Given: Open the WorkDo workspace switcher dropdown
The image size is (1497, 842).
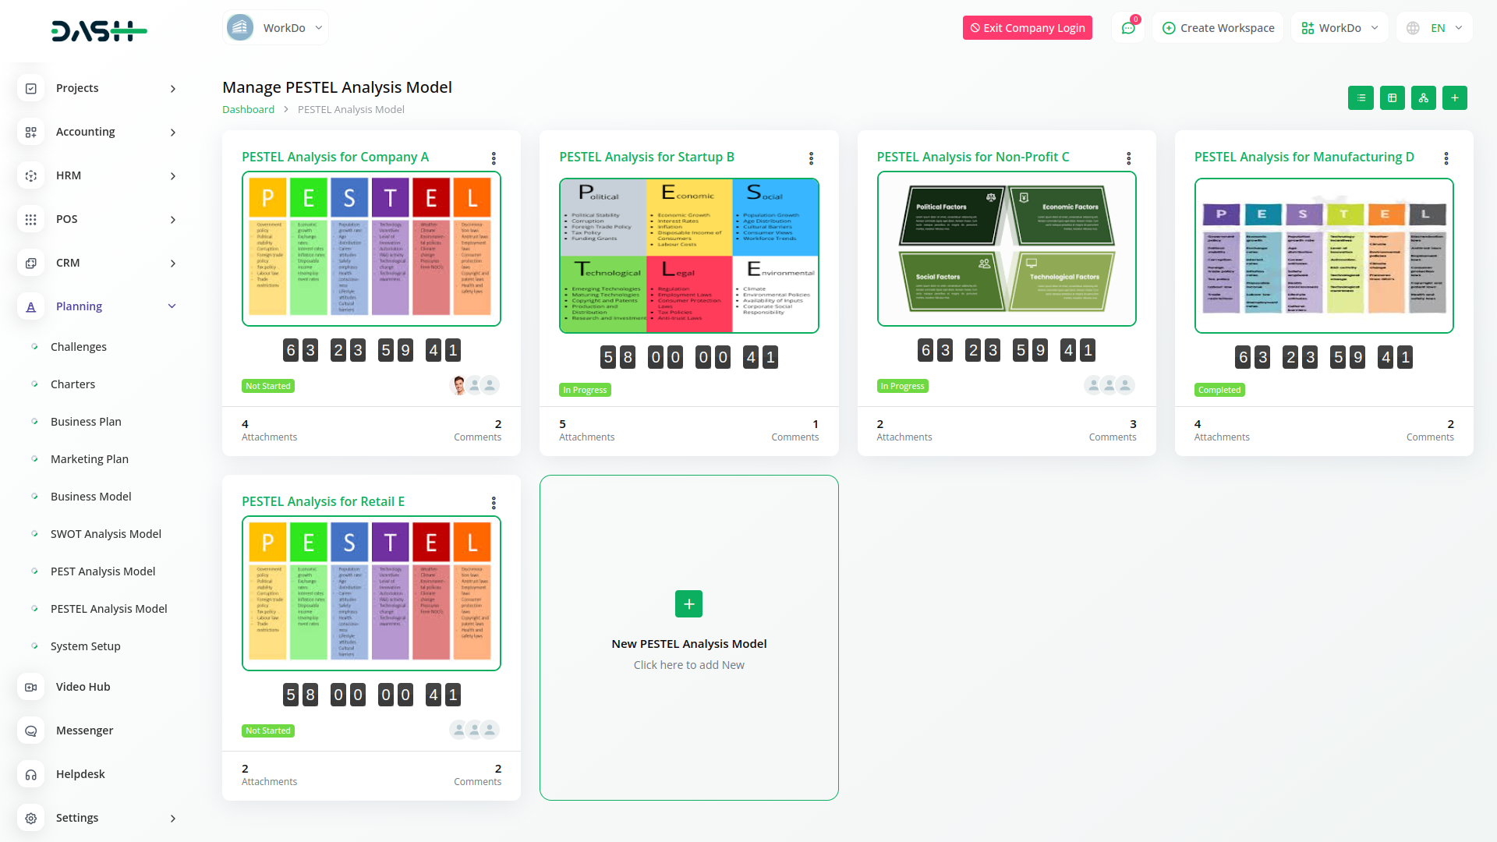Looking at the screenshot, I should pos(1340,28).
